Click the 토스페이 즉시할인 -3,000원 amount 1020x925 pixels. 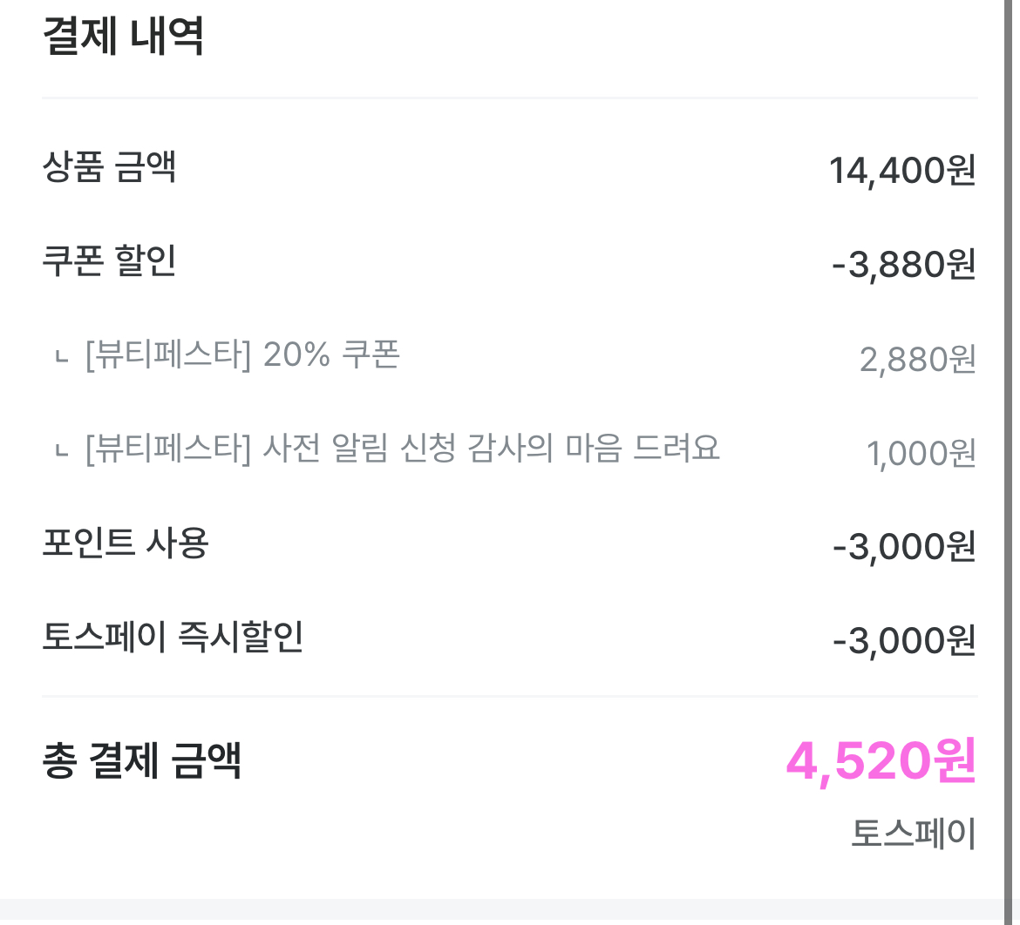coord(903,642)
